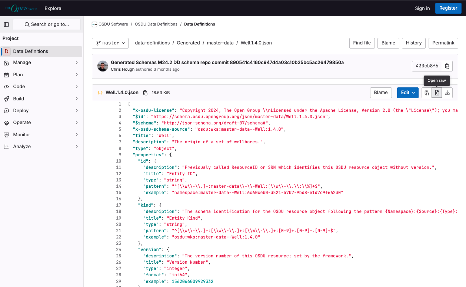Open the Monitor sidebar section
The height and width of the screenshot is (287, 466).
41,135
